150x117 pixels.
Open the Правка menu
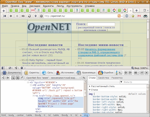[x=15, y=5]
